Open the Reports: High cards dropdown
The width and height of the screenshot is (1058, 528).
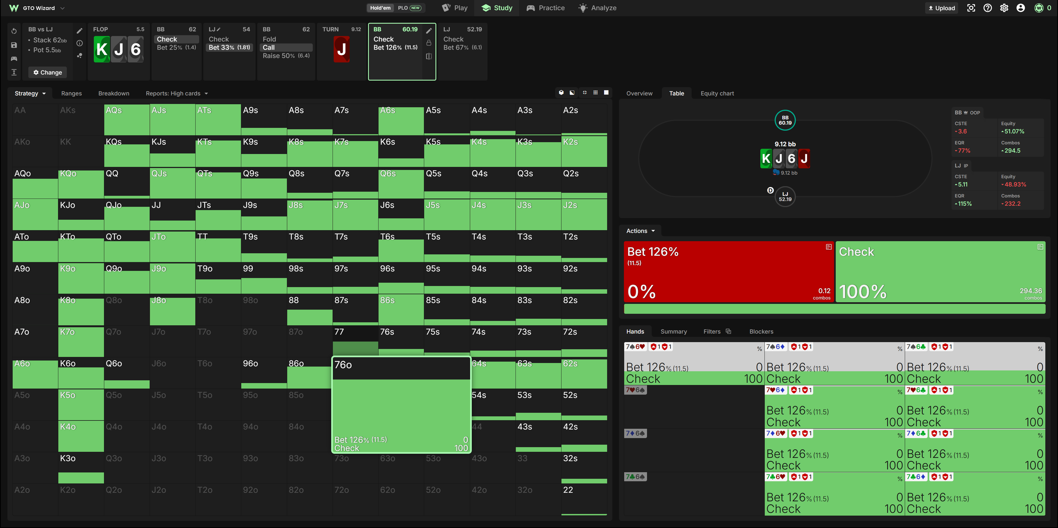177,94
